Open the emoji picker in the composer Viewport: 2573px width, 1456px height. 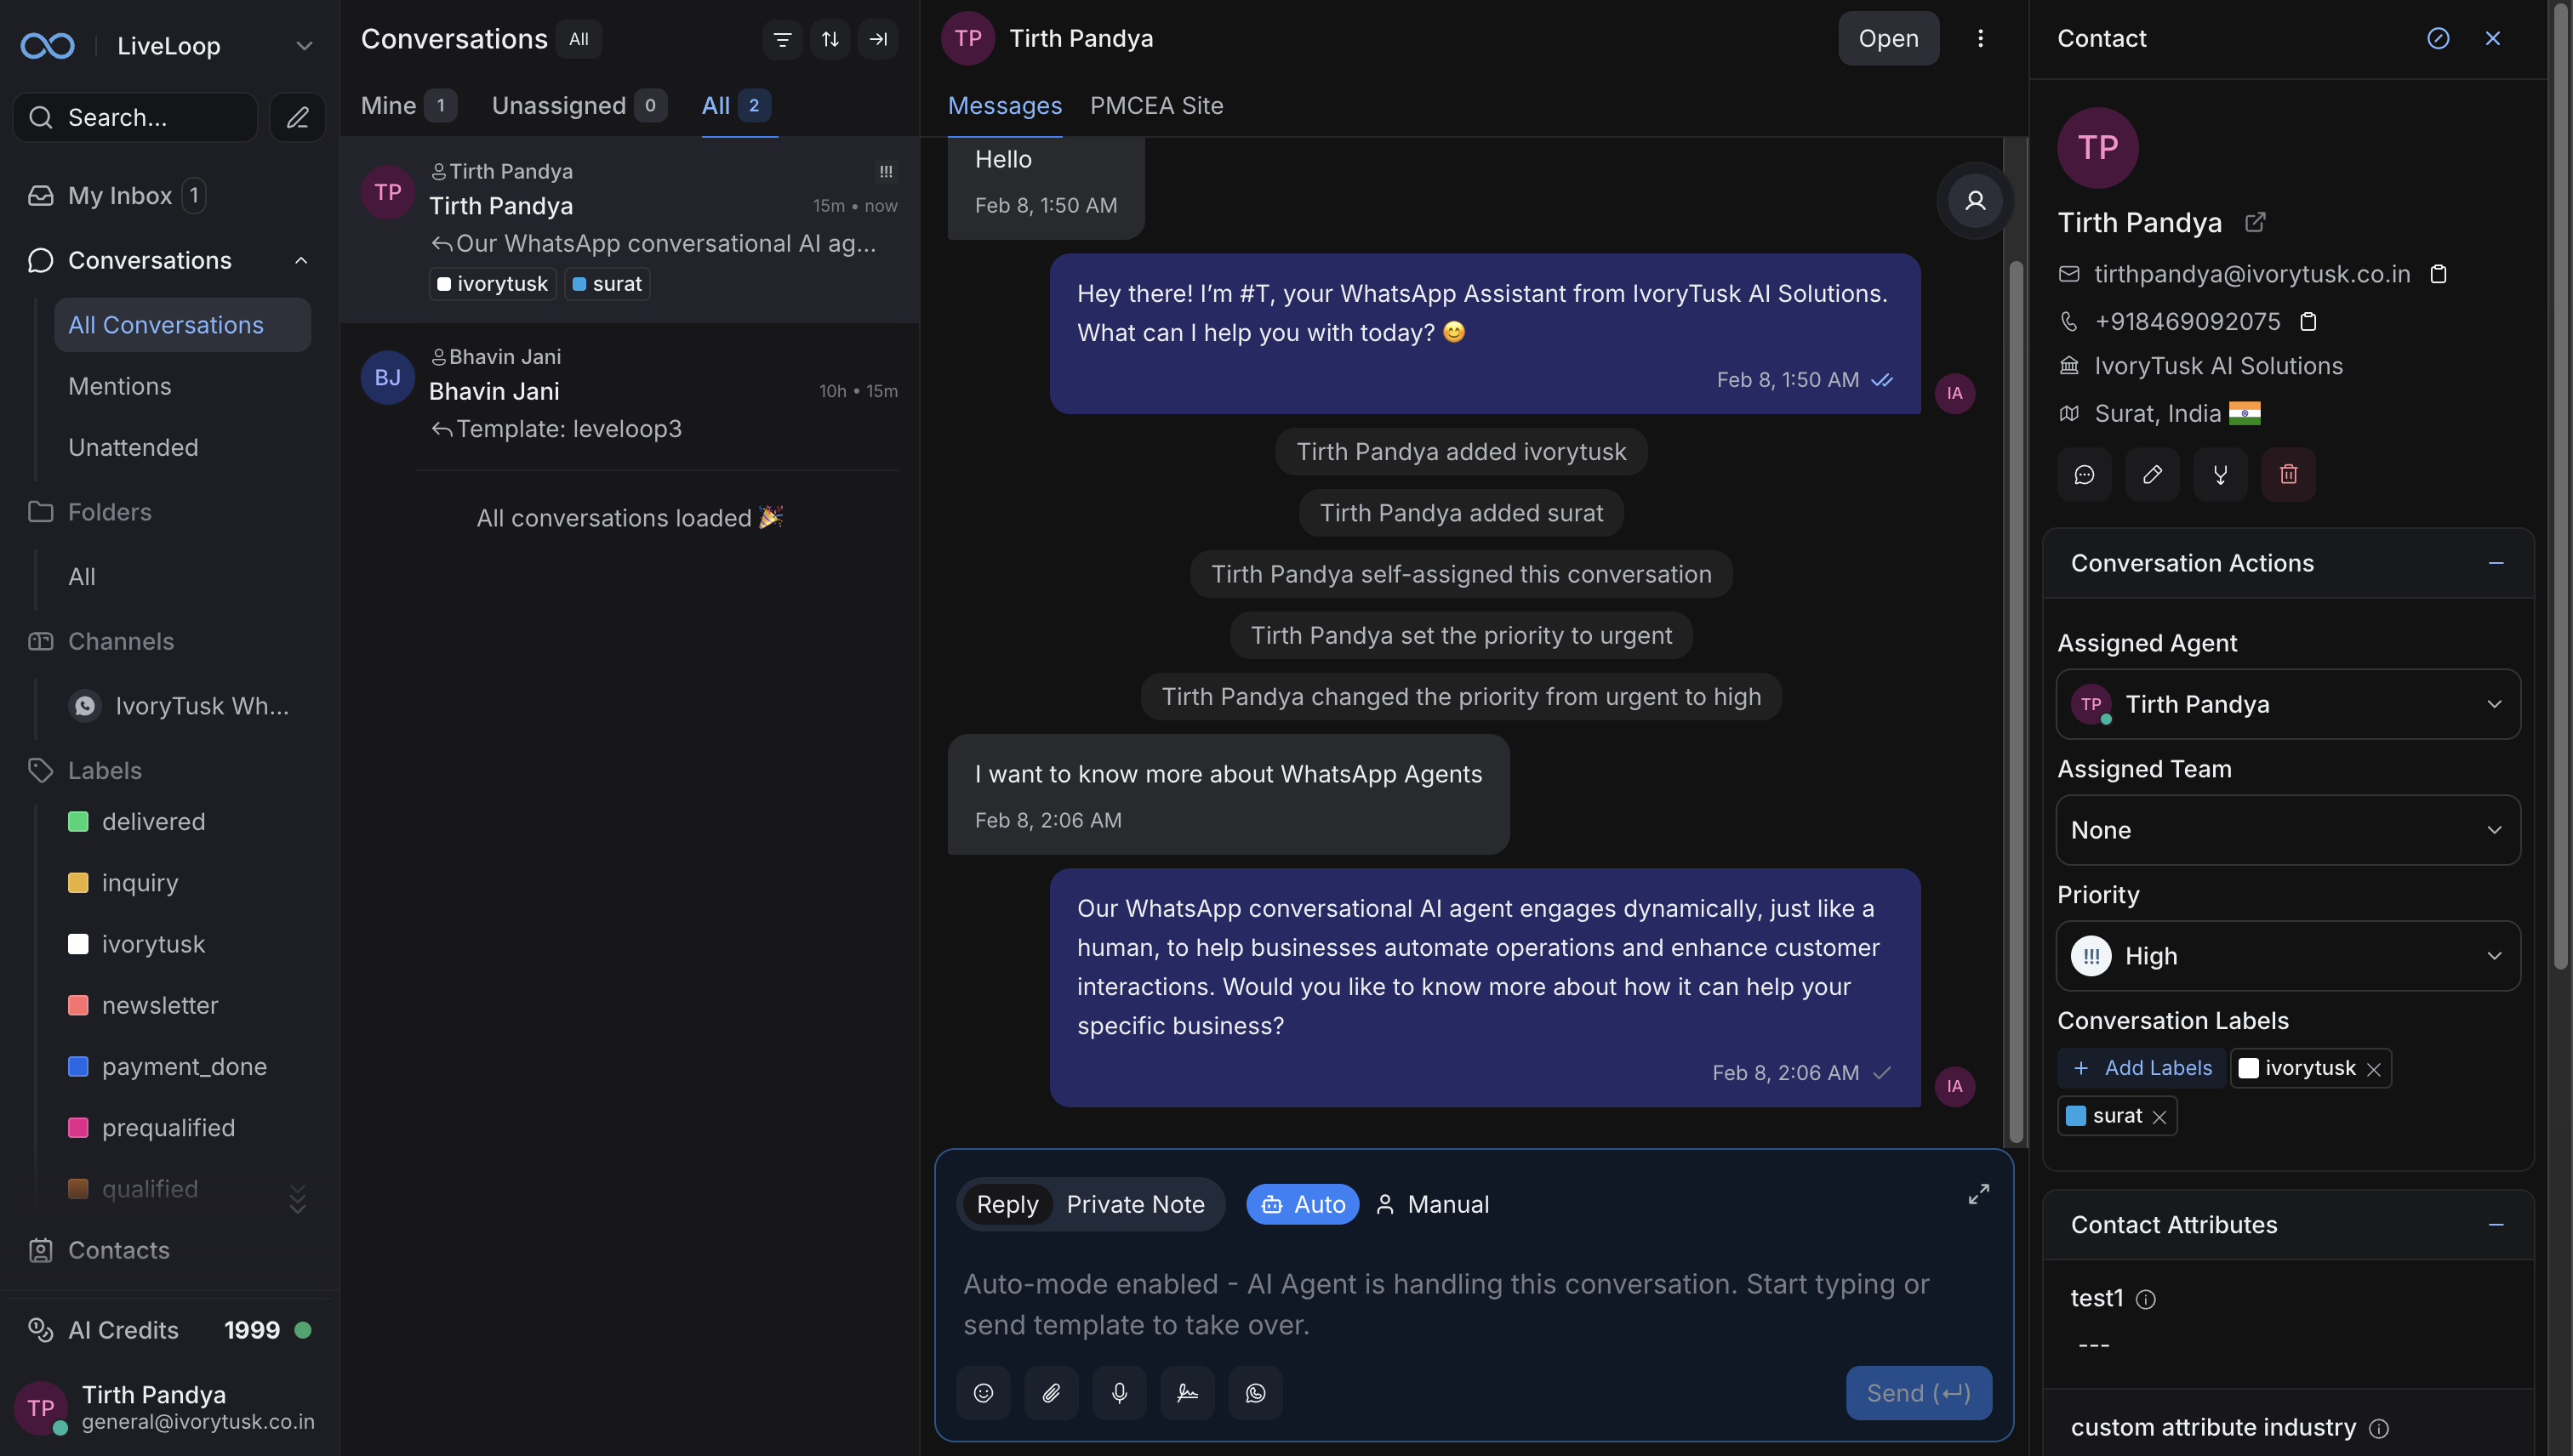984,1392
